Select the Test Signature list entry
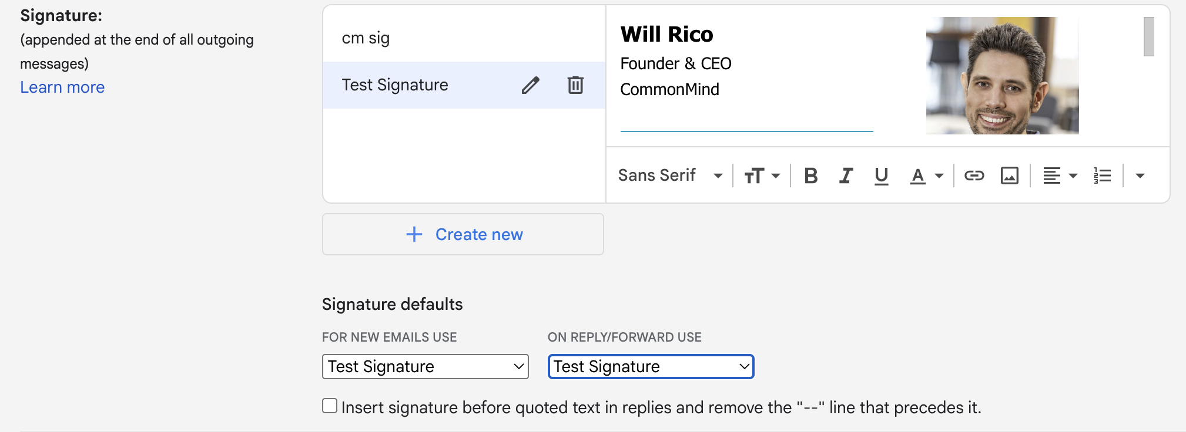Viewport: 1186px width, 432px height. click(x=395, y=85)
